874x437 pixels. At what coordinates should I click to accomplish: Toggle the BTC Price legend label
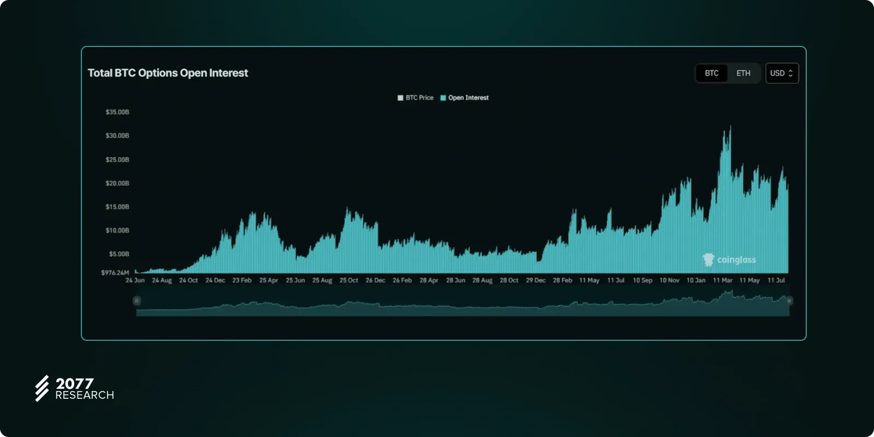(419, 98)
